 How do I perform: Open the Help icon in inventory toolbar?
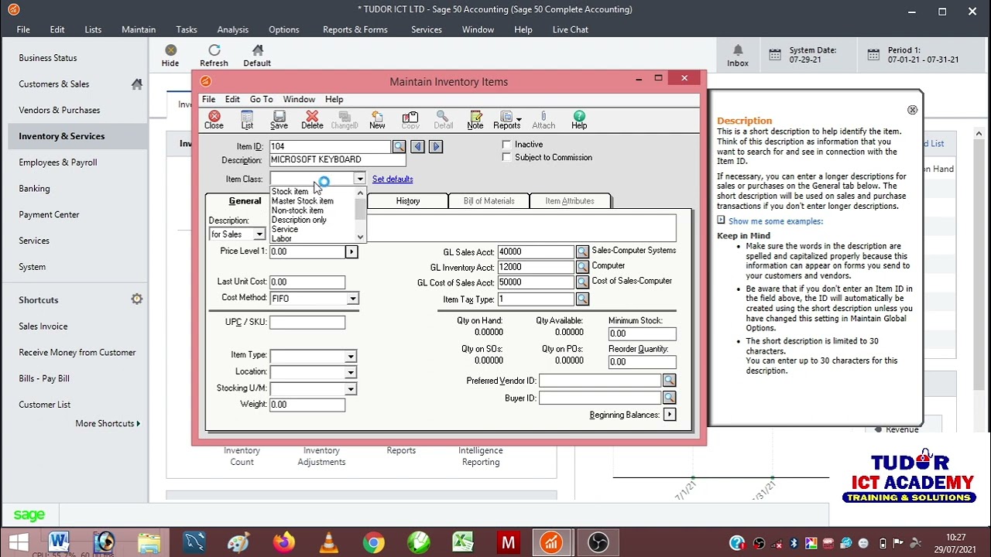[579, 119]
